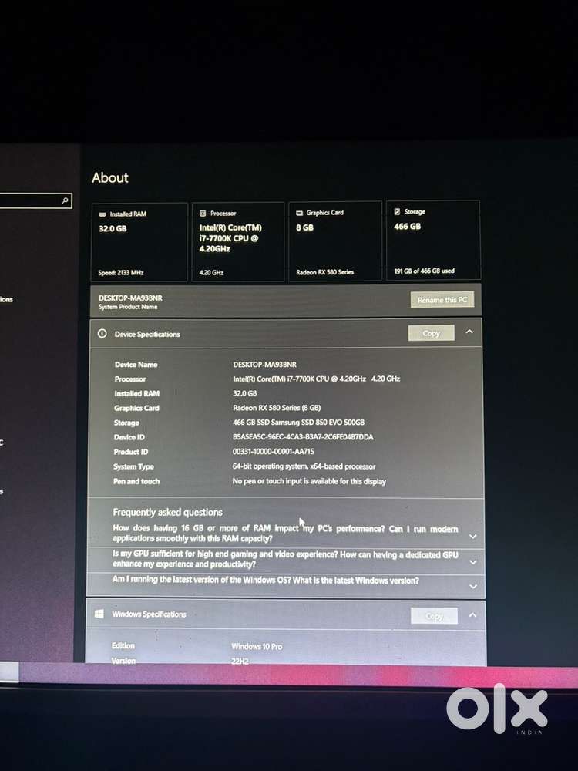Select the Radeon RX 580 Series card label
The width and height of the screenshot is (578, 771).
(325, 272)
